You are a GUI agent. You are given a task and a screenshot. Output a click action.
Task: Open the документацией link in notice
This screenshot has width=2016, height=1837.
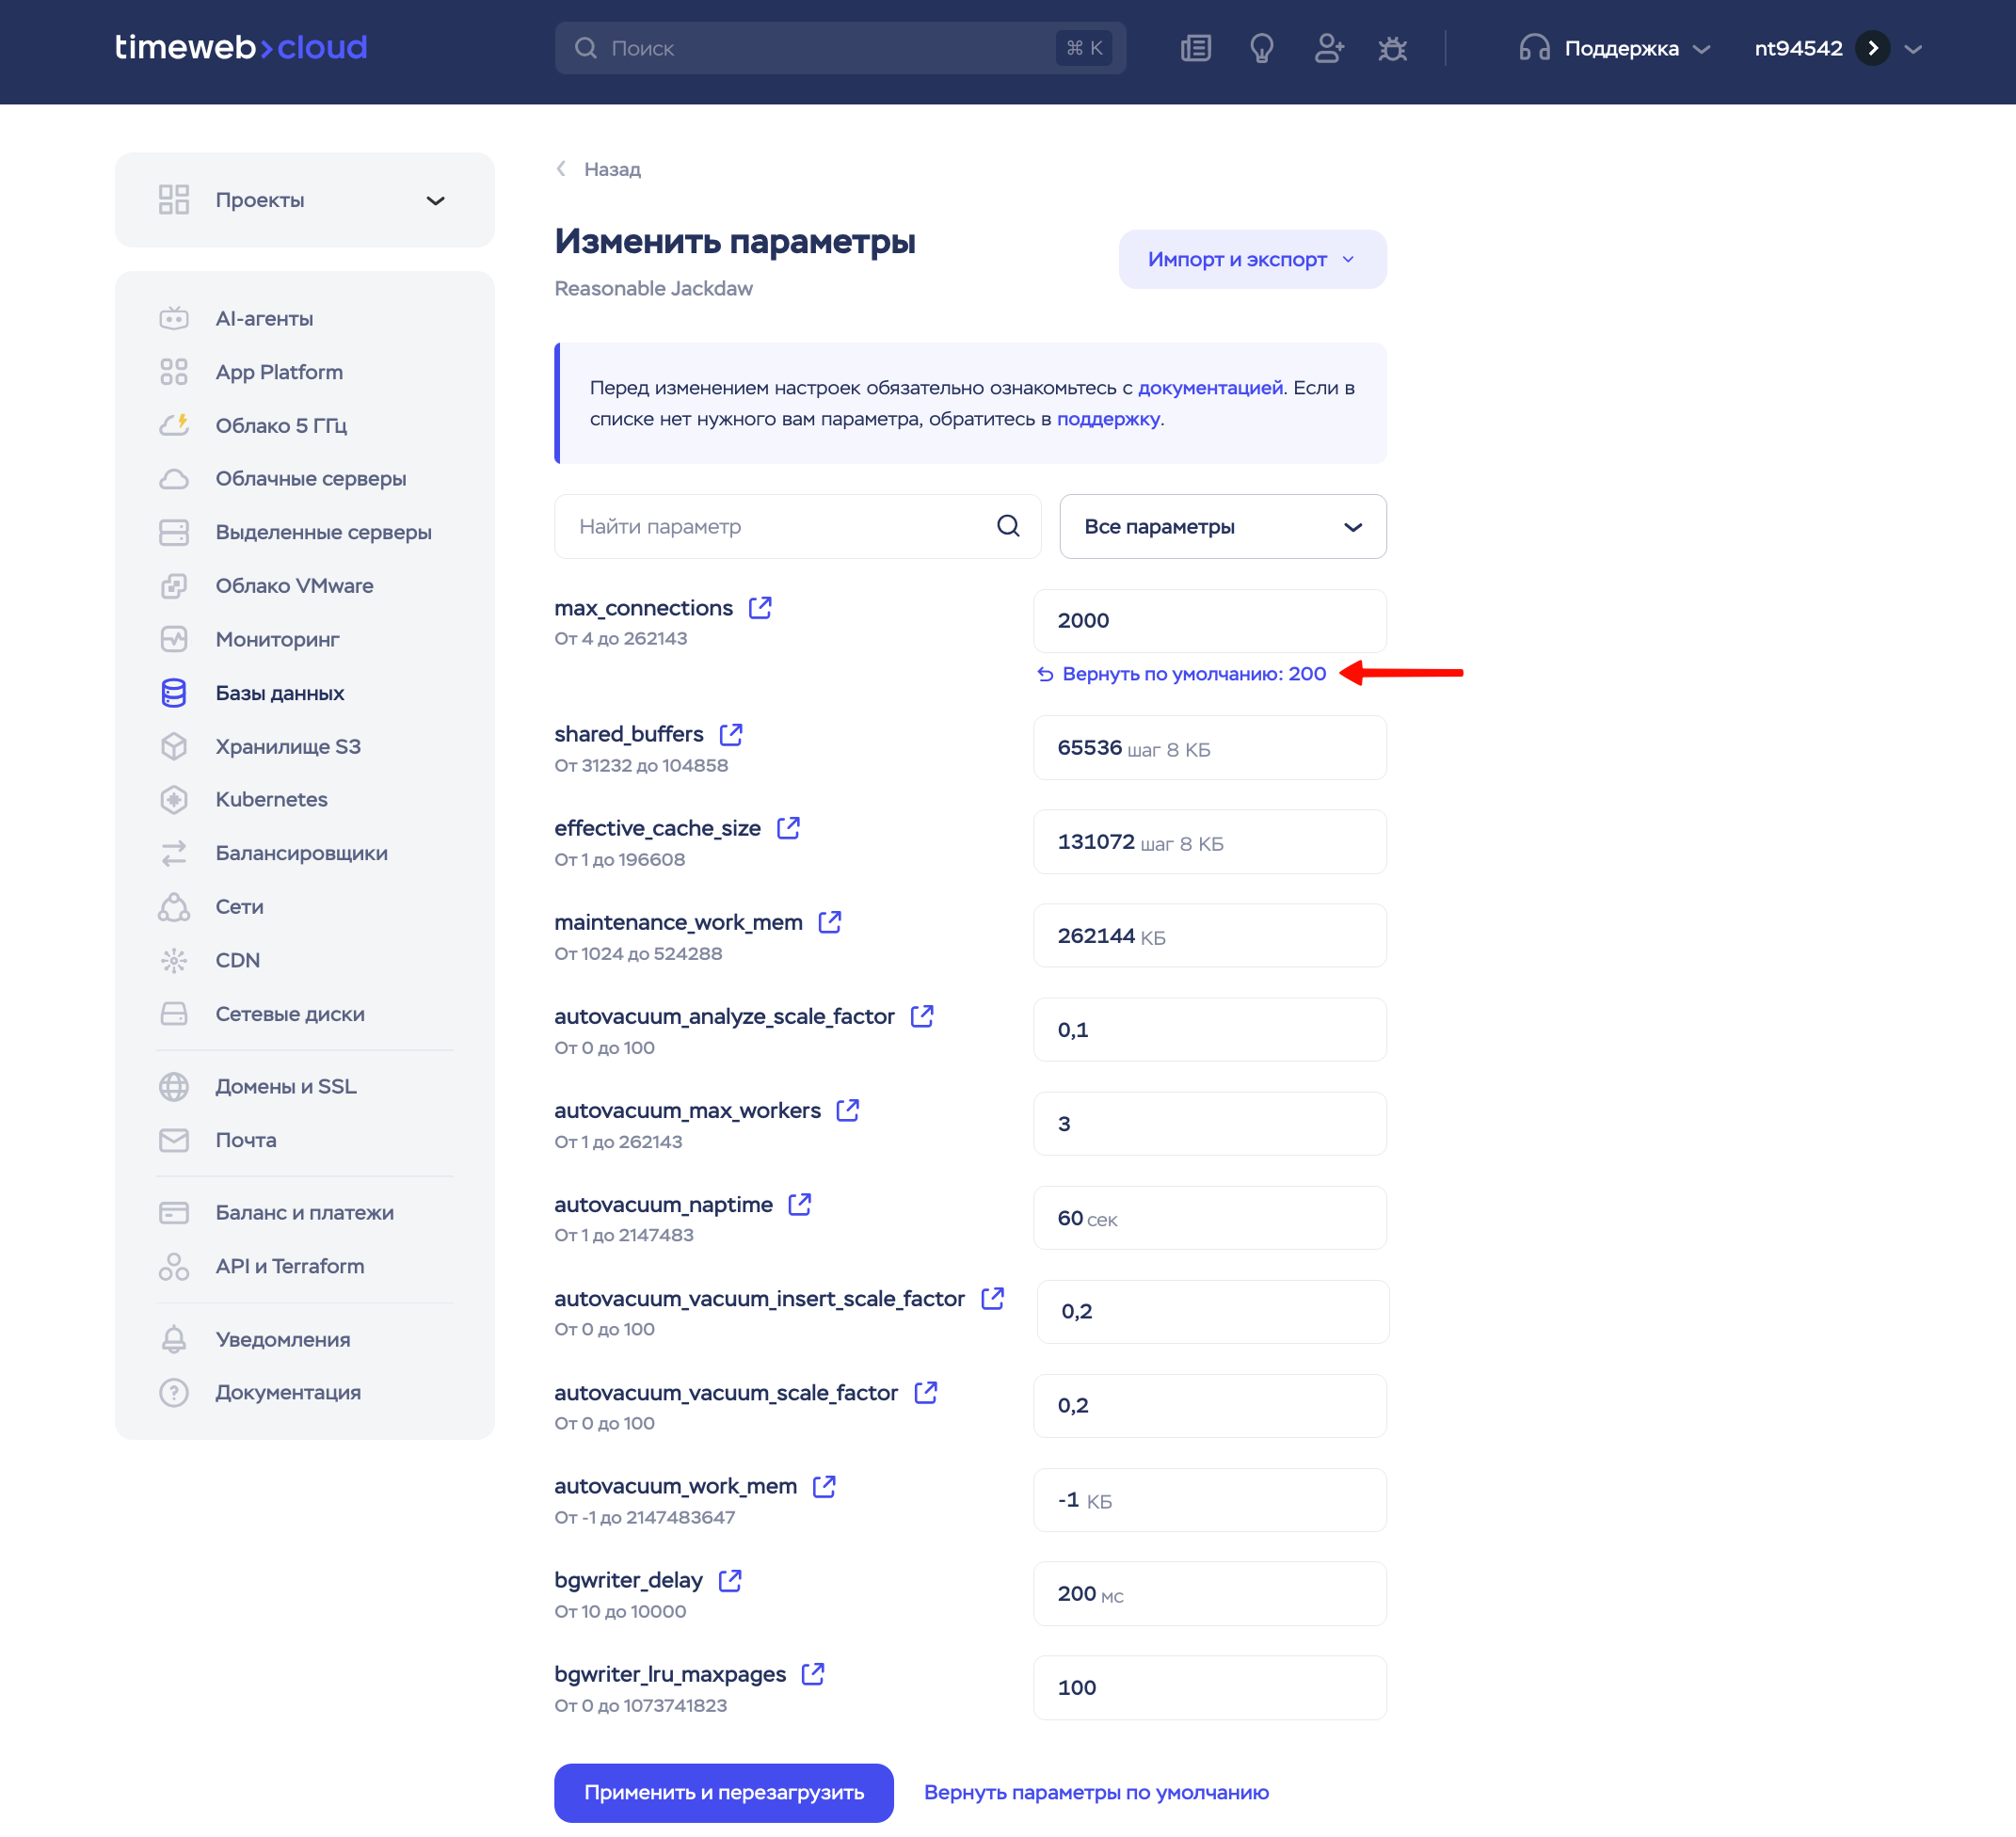[1210, 388]
